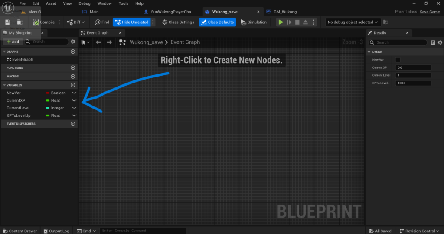Open the File menu
The width and height of the screenshot is (444, 234).
click(x=23, y=3)
